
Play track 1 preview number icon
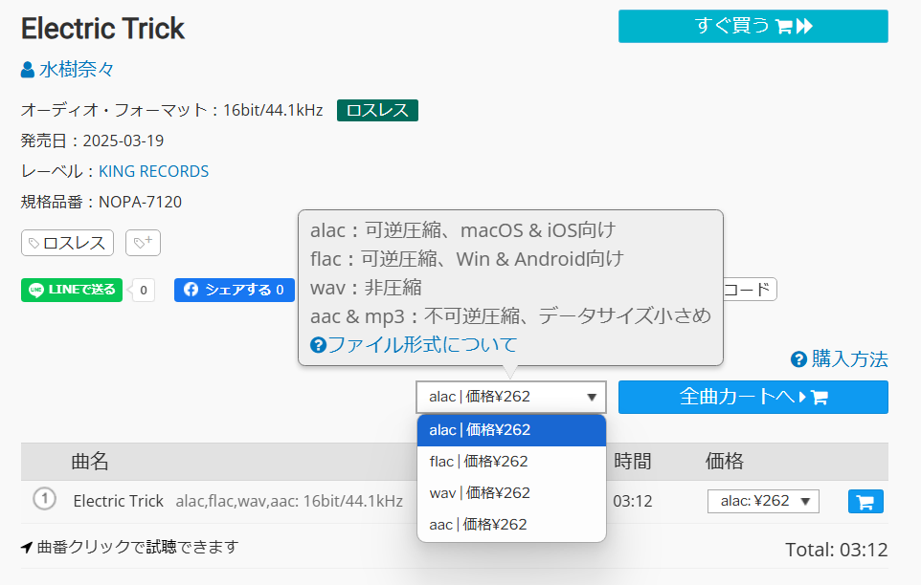coord(45,499)
